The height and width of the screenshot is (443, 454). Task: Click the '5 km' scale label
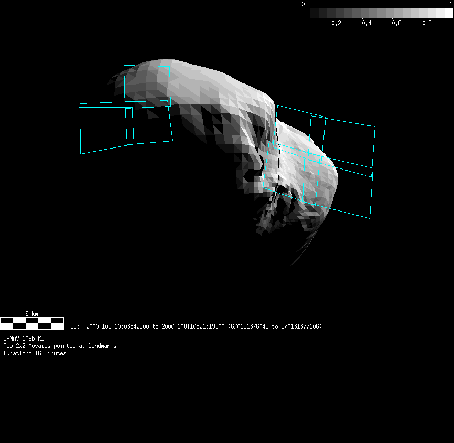pyautogui.click(x=32, y=313)
